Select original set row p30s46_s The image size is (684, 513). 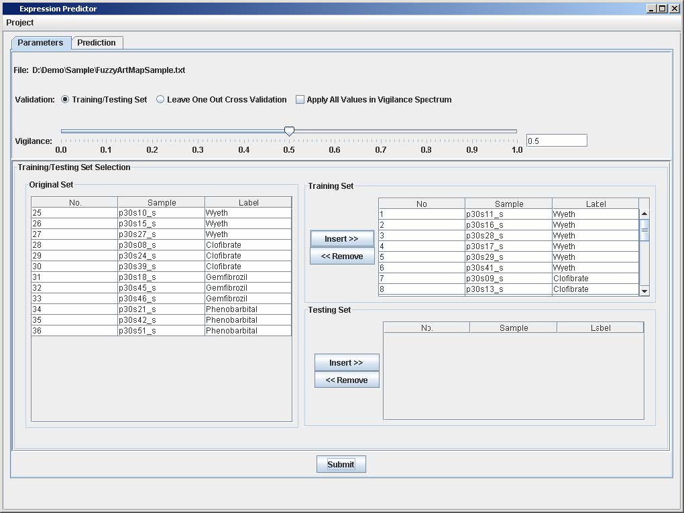pos(162,298)
